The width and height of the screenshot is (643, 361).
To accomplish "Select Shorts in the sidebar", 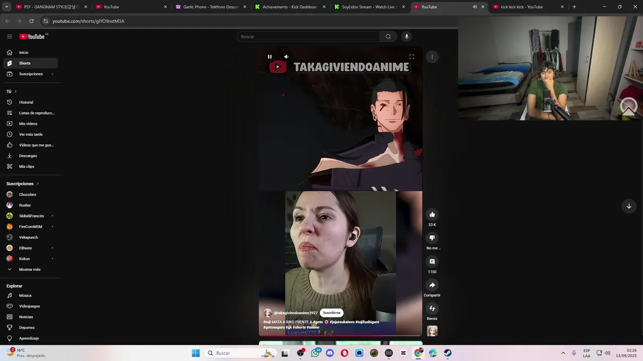I will 31,63.
